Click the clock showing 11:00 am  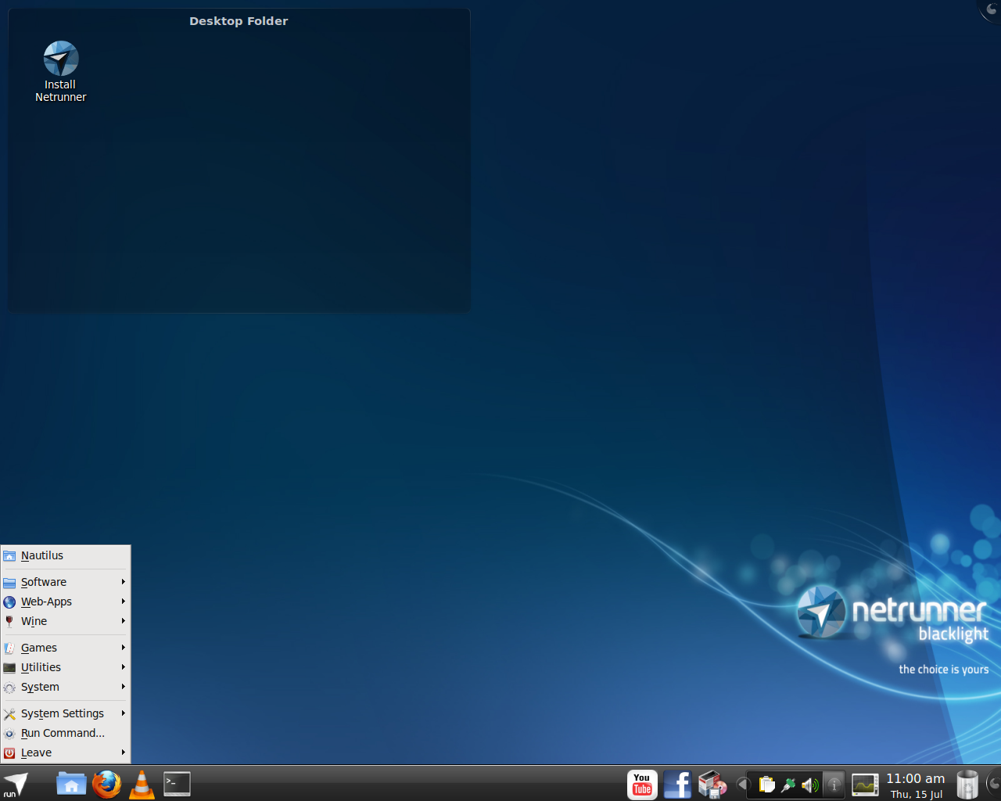point(916,778)
